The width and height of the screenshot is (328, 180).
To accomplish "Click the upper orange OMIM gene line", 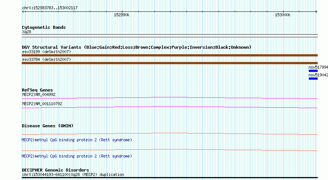I will (x=170, y=134).
